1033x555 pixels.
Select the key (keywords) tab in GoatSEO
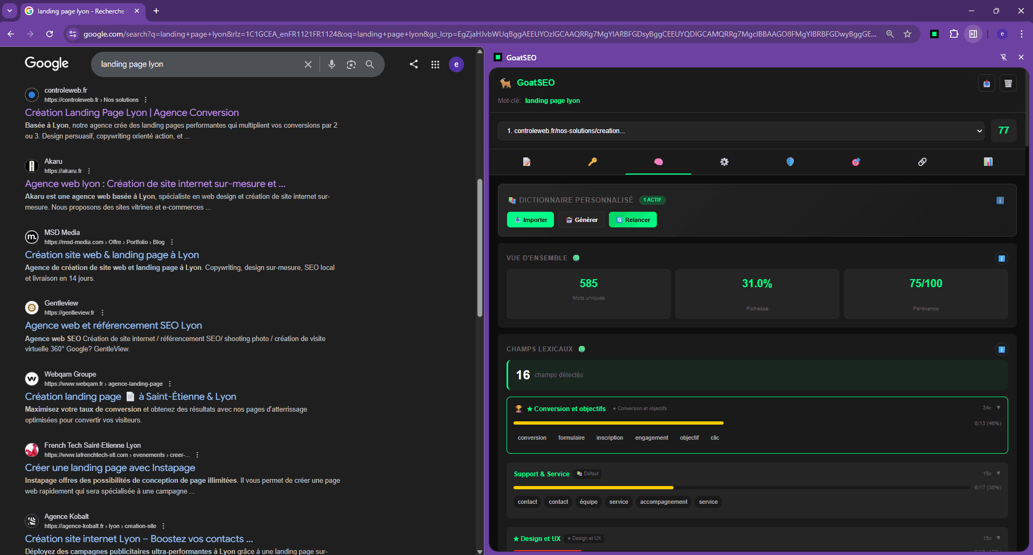(593, 162)
